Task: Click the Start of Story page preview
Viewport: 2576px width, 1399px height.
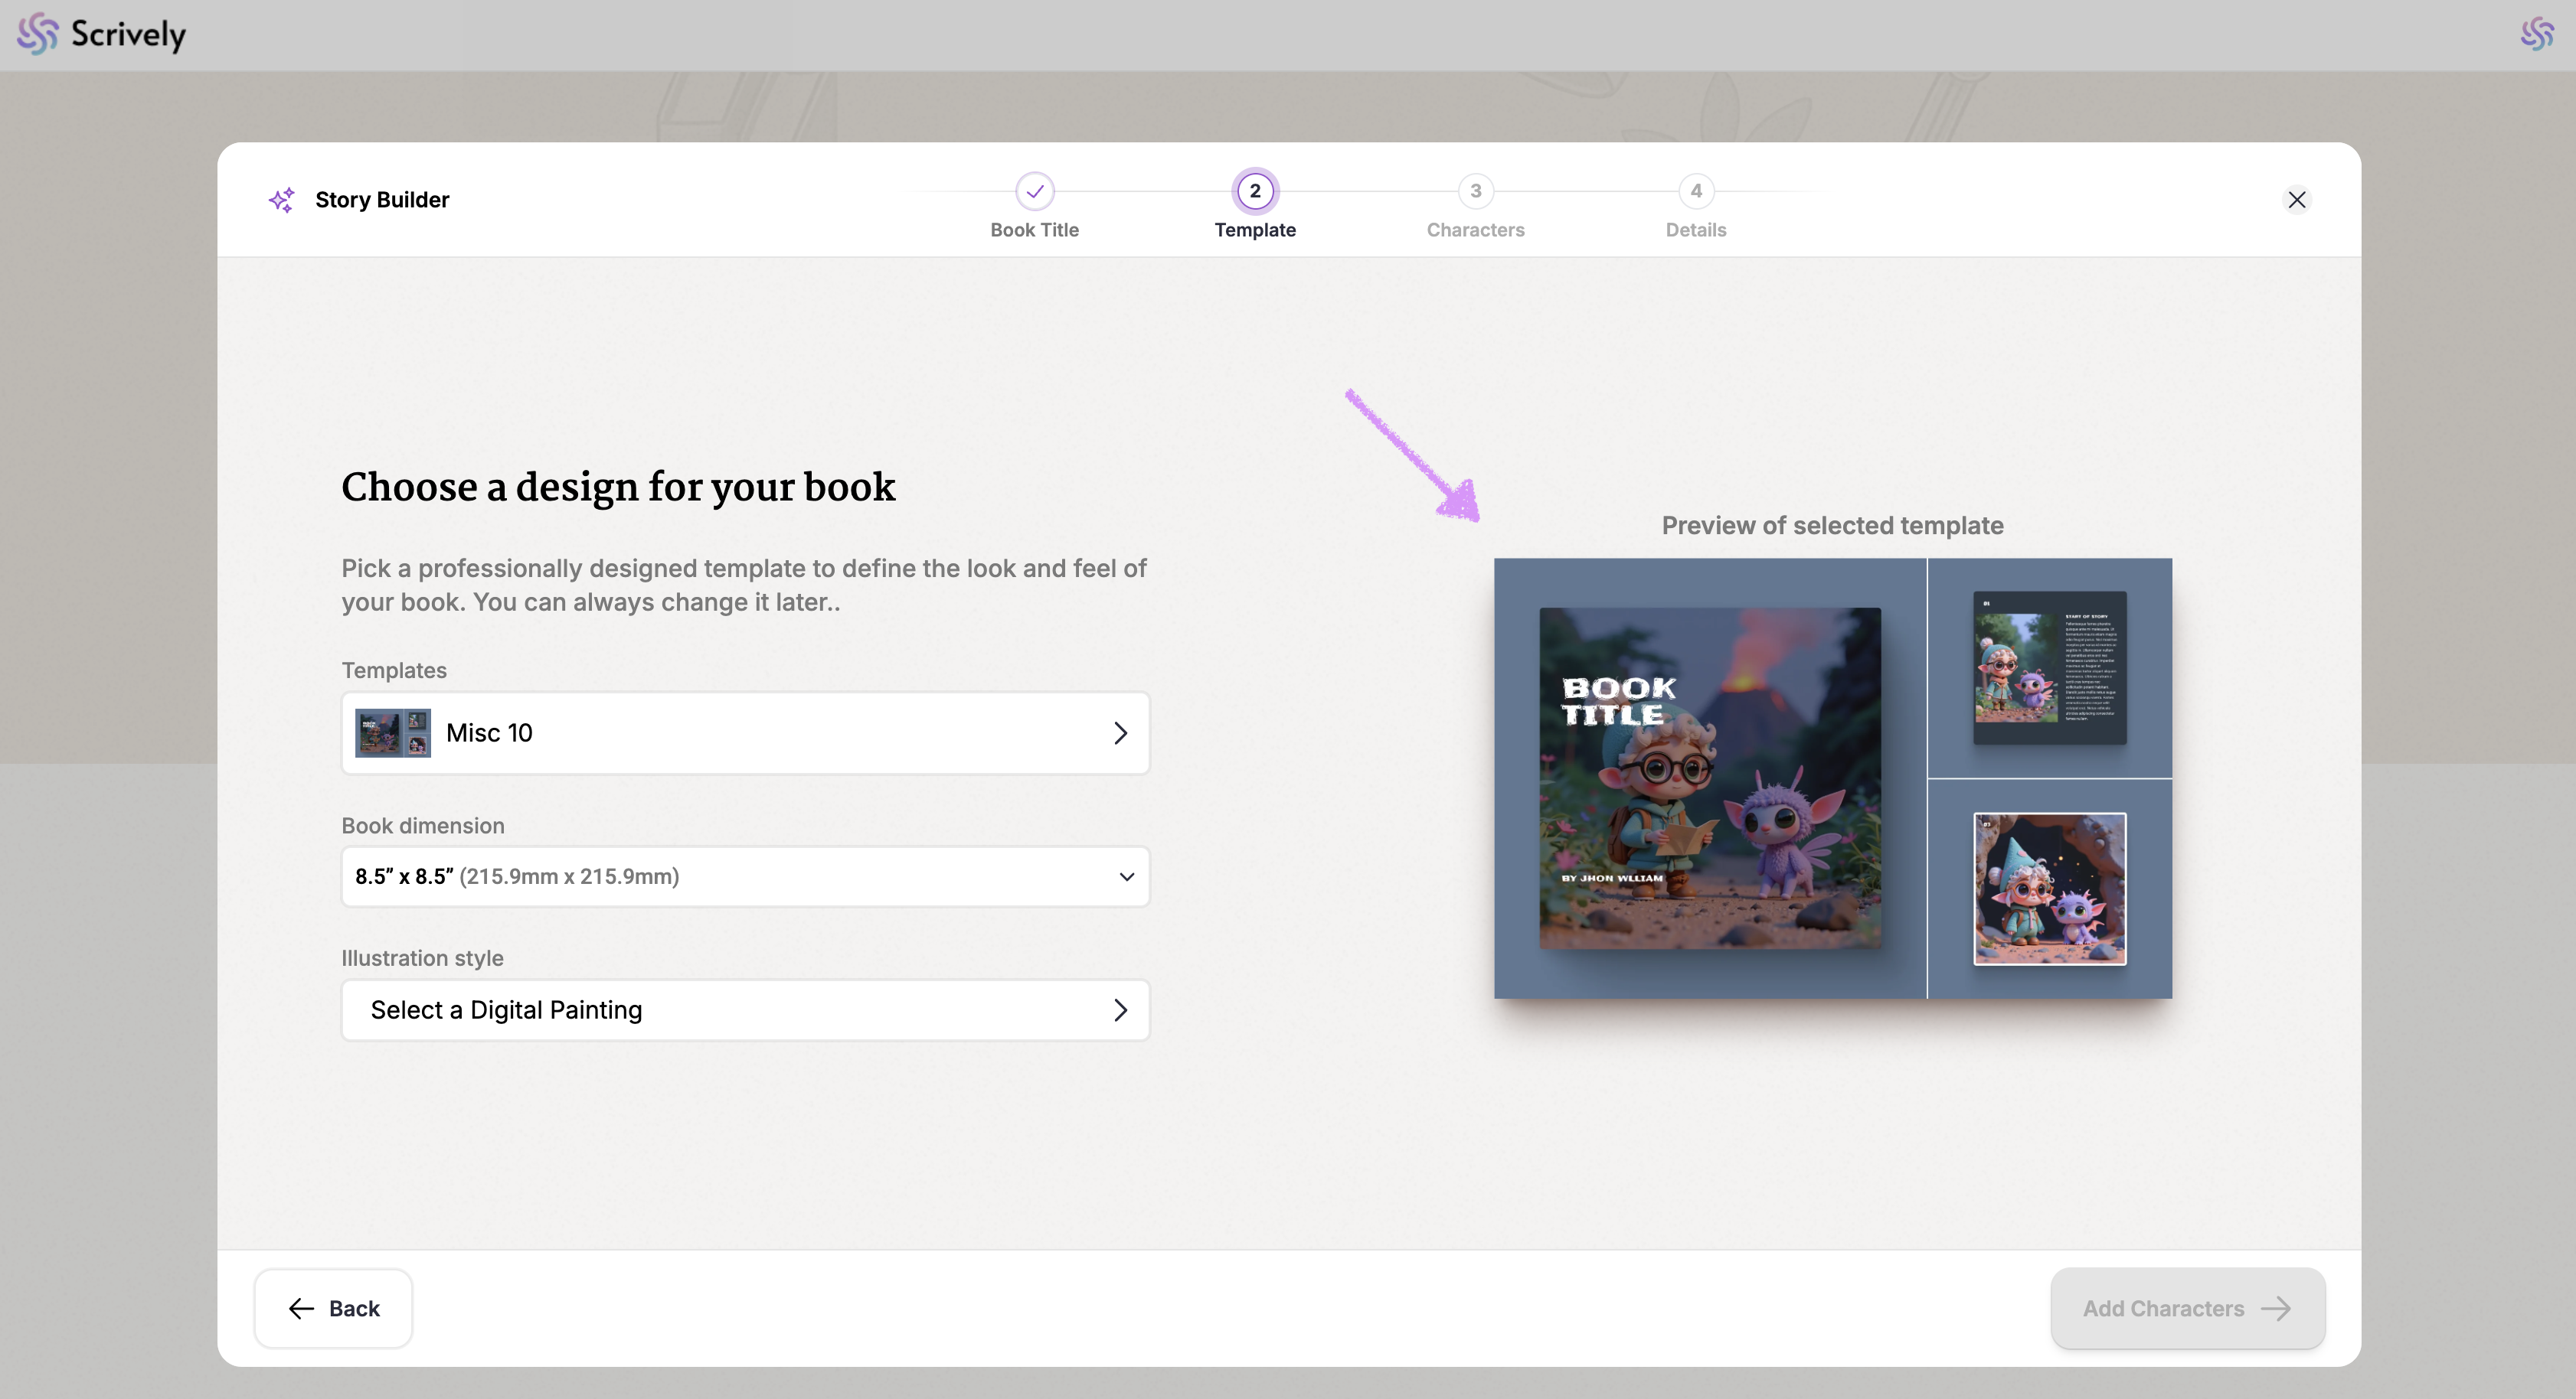Action: (2049, 667)
